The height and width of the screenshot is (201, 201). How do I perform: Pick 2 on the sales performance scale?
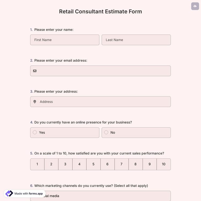point(51,164)
